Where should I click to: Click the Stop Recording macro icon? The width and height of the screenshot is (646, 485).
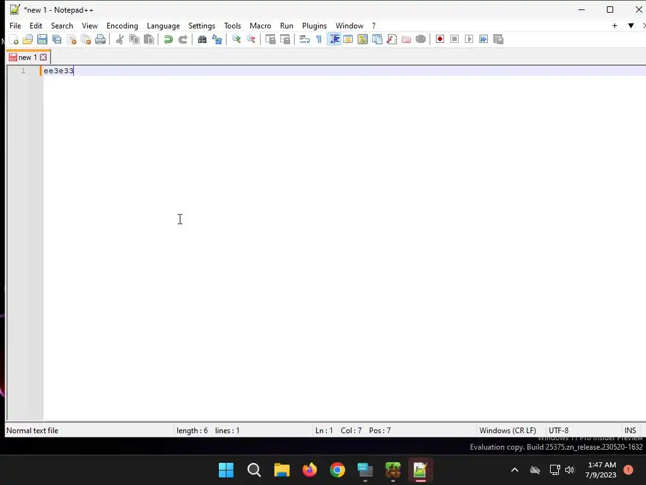point(454,39)
